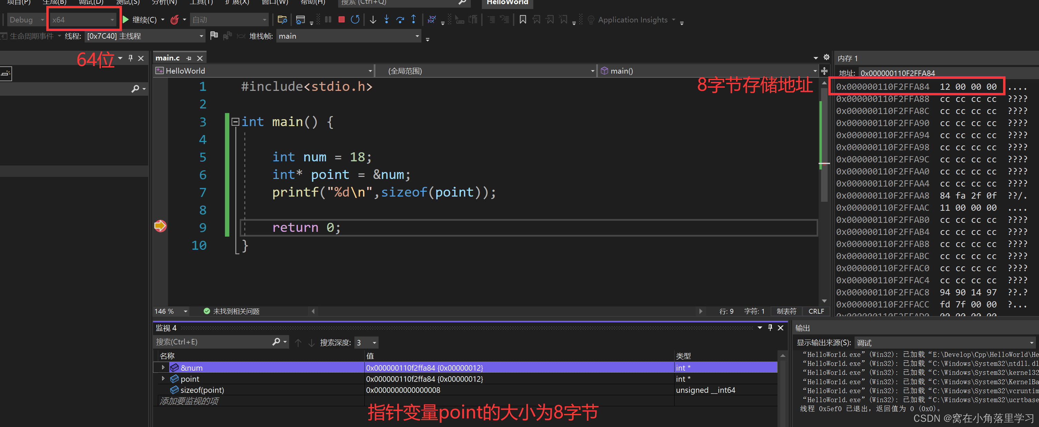Open the x64 platform dropdown
The image size is (1039, 427).
pyautogui.click(x=83, y=19)
